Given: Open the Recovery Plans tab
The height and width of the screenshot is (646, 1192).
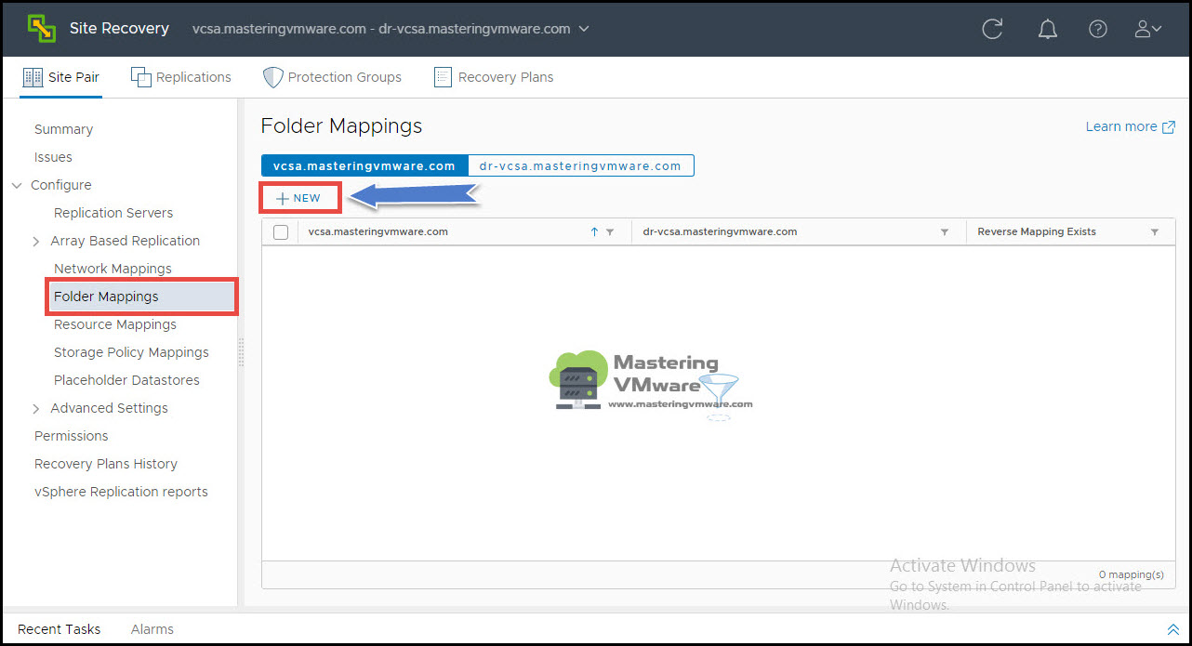Looking at the screenshot, I should tap(494, 77).
